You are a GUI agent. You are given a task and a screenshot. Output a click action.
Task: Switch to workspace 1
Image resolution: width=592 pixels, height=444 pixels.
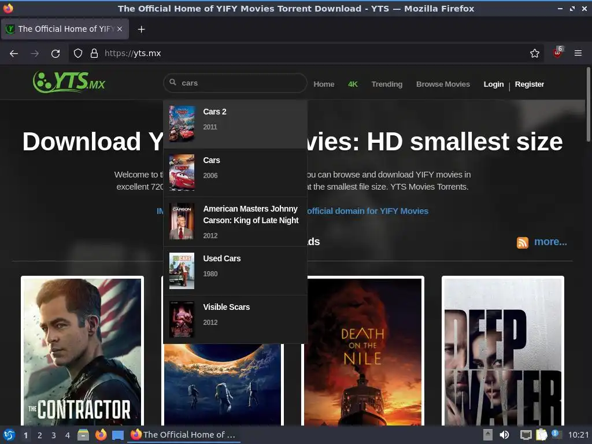pyautogui.click(x=25, y=435)
